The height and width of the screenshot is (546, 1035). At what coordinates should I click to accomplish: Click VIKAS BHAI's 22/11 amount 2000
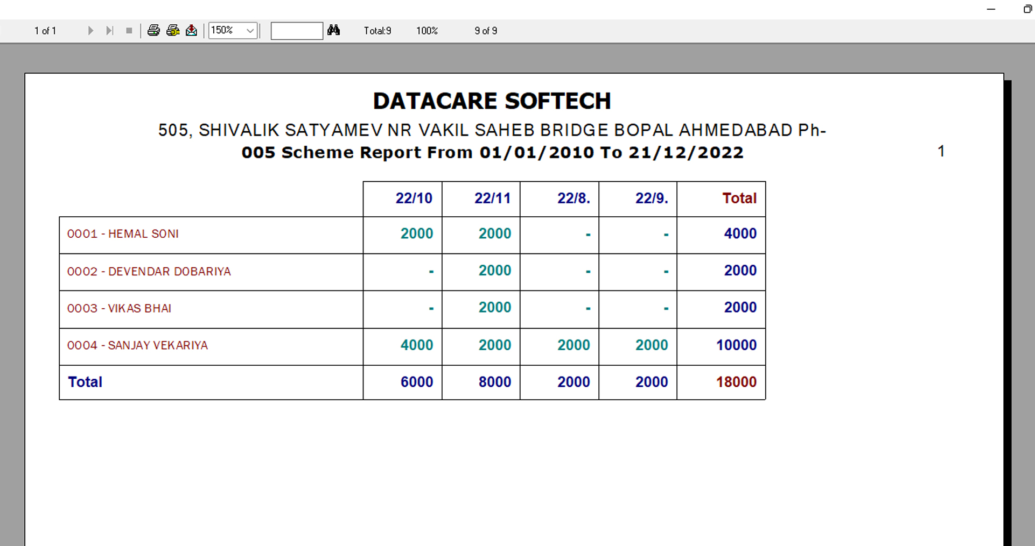click(x=495, y=308)
